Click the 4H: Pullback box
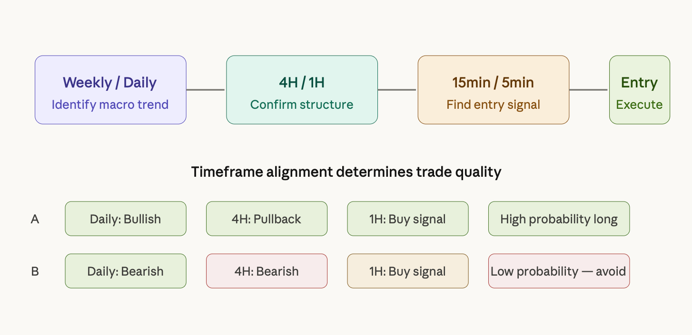 coord(267,219)
